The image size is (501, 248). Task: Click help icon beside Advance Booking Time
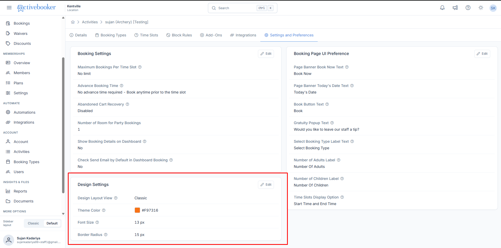pos(122,86)
